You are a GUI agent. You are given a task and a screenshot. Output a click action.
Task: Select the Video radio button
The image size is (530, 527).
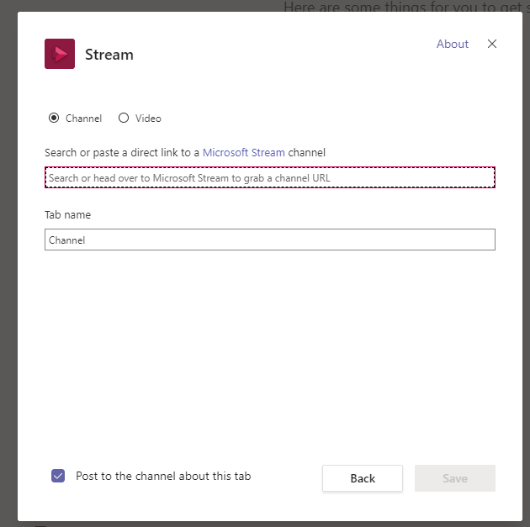(124, 118)
